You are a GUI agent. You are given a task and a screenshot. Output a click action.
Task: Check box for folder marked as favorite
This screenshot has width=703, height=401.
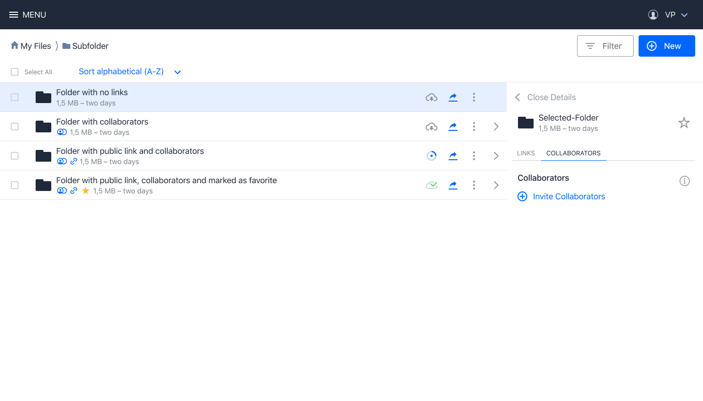(x=15, y=185)
